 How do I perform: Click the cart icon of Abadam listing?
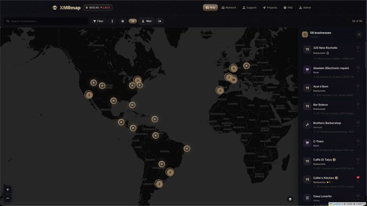coord(307,70)
